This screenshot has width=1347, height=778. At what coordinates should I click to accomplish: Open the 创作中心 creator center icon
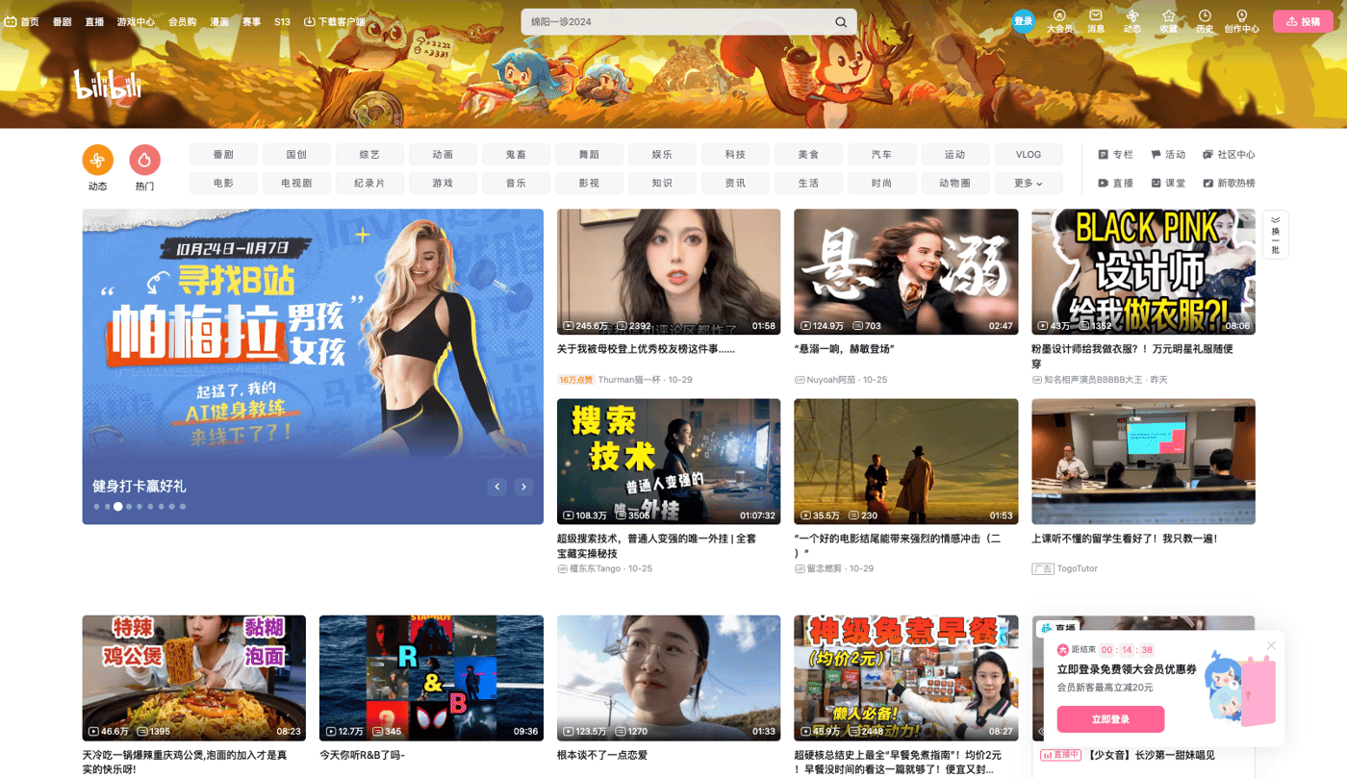click(x=1242, y=20)
